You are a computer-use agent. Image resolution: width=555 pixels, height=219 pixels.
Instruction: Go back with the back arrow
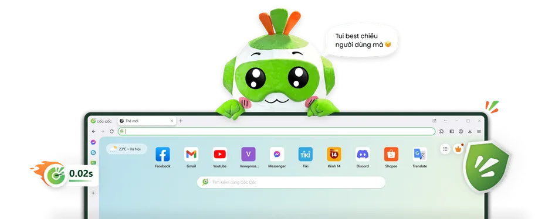click(93, 131)
